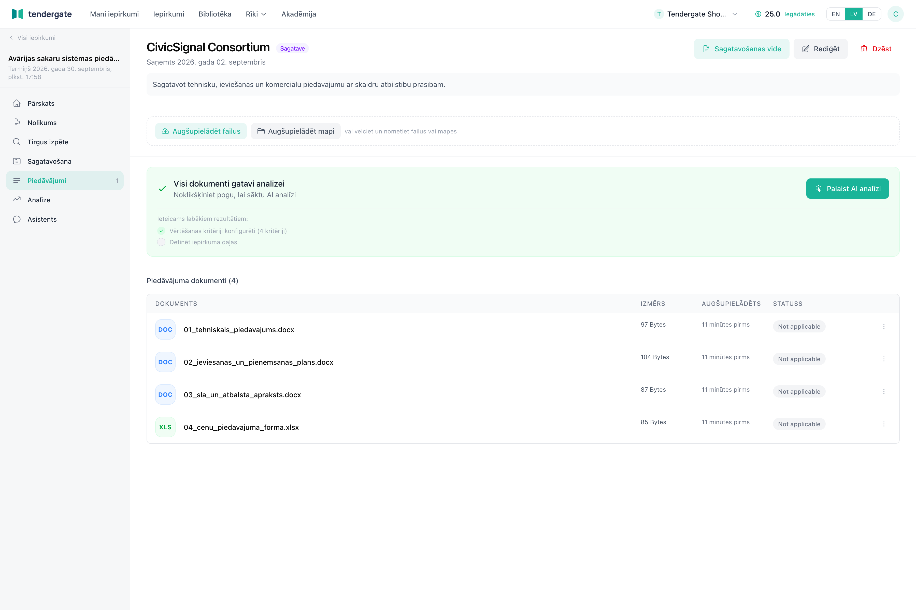Image resolution: width=916 pixels, height=610 pixels.
Task: Click the CivicSignal Consortium heading
Action: click(208, 48)
